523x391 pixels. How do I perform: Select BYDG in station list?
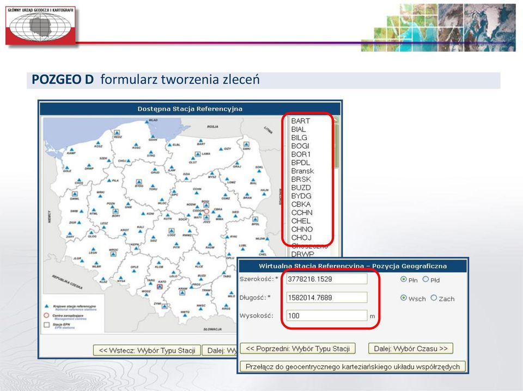[x=301, y=196]
